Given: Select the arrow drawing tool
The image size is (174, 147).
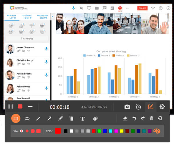Looking at the screenshot, I should click(49, 118).
